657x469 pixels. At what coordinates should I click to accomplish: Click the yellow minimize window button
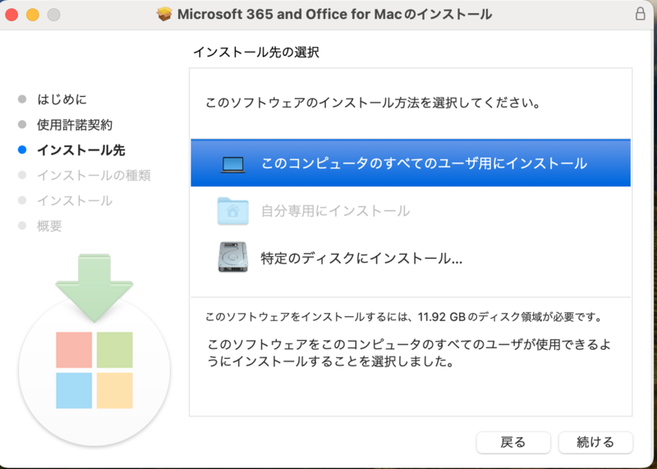(33, 15)
